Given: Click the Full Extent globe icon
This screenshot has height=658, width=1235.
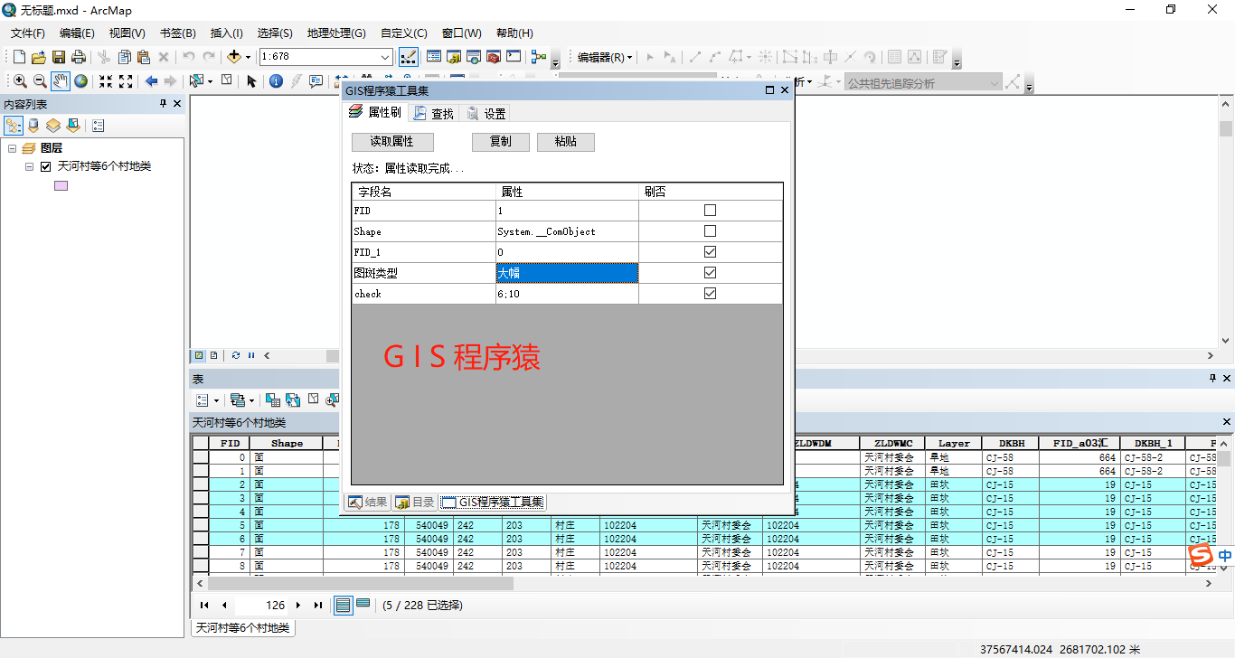Looking at the screenshot, I should click(81, 80).
